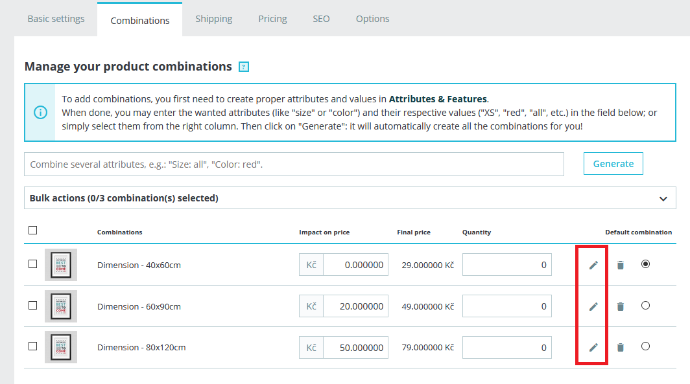This screenshot has width=690, height=384.
Task: Switch to the Shipping tab
Action: tap(214, 19)
